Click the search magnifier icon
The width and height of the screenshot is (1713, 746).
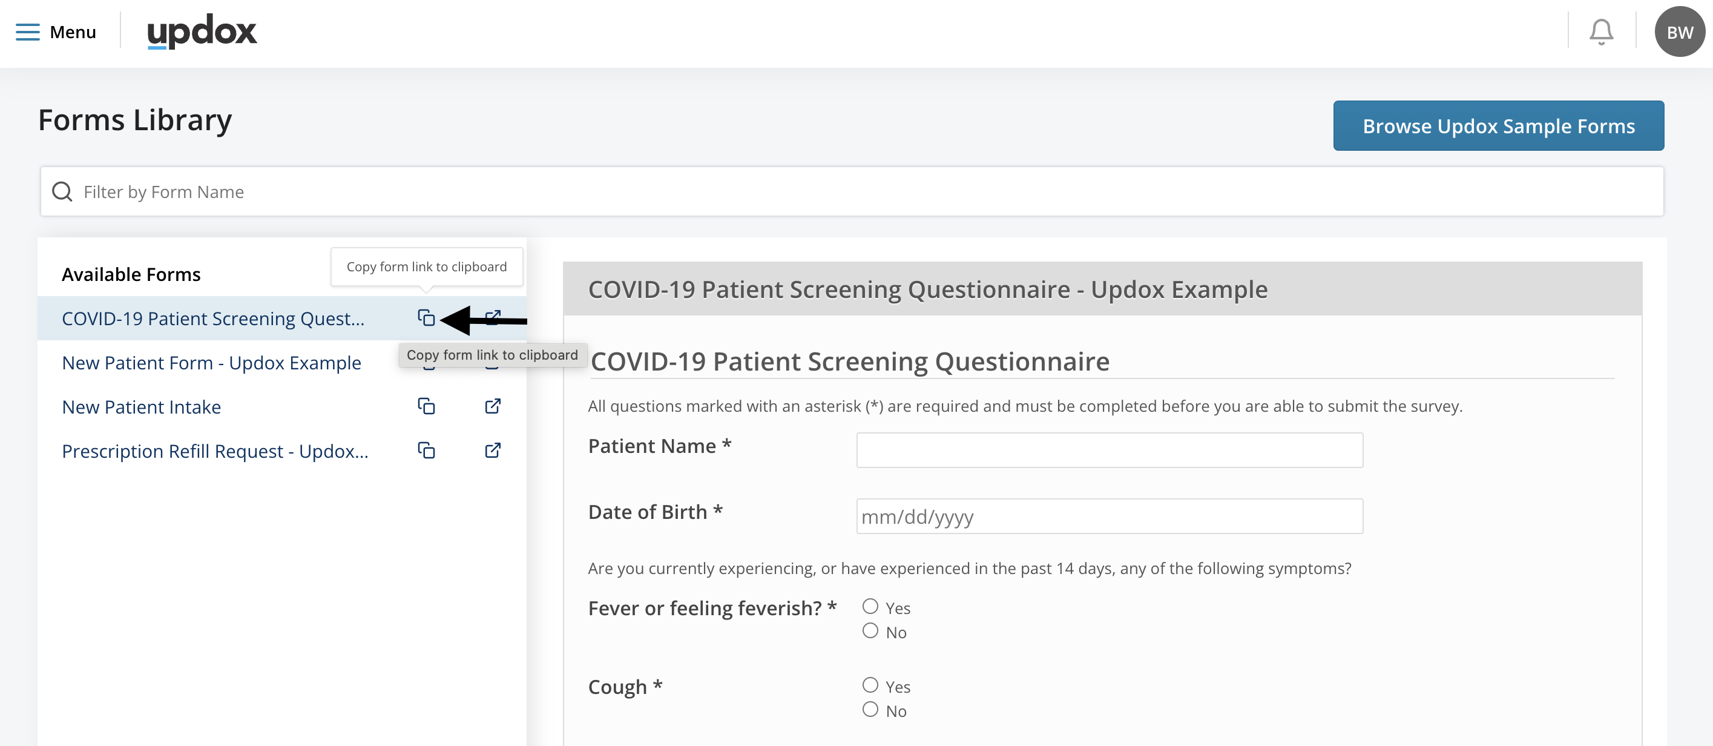[62, 192]
